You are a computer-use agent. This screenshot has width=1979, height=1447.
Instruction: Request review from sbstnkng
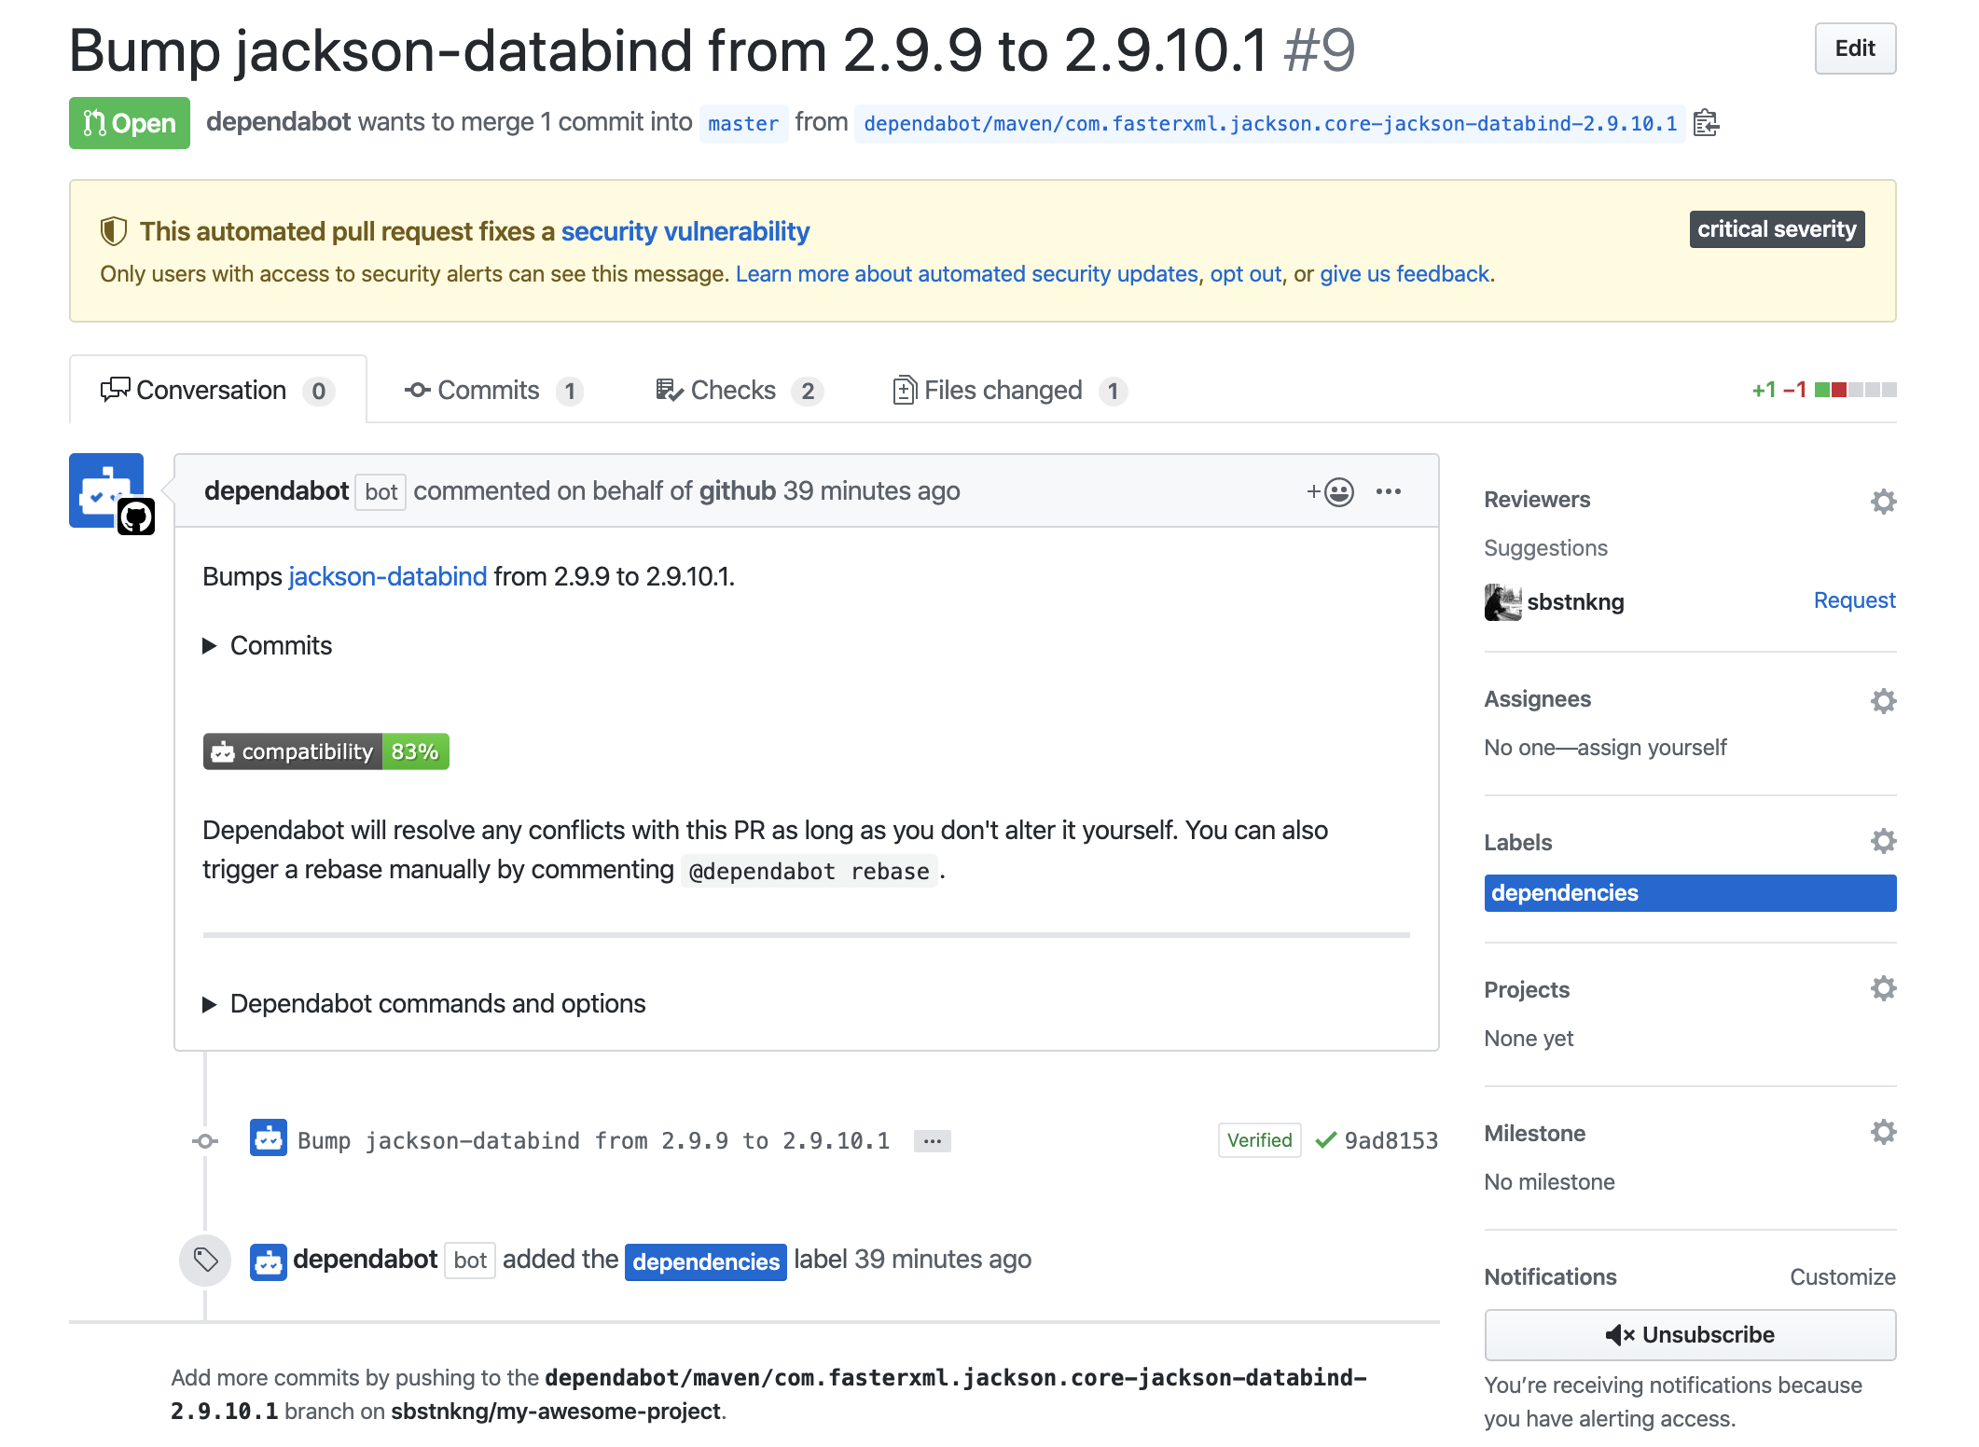tap(1853, 600)
